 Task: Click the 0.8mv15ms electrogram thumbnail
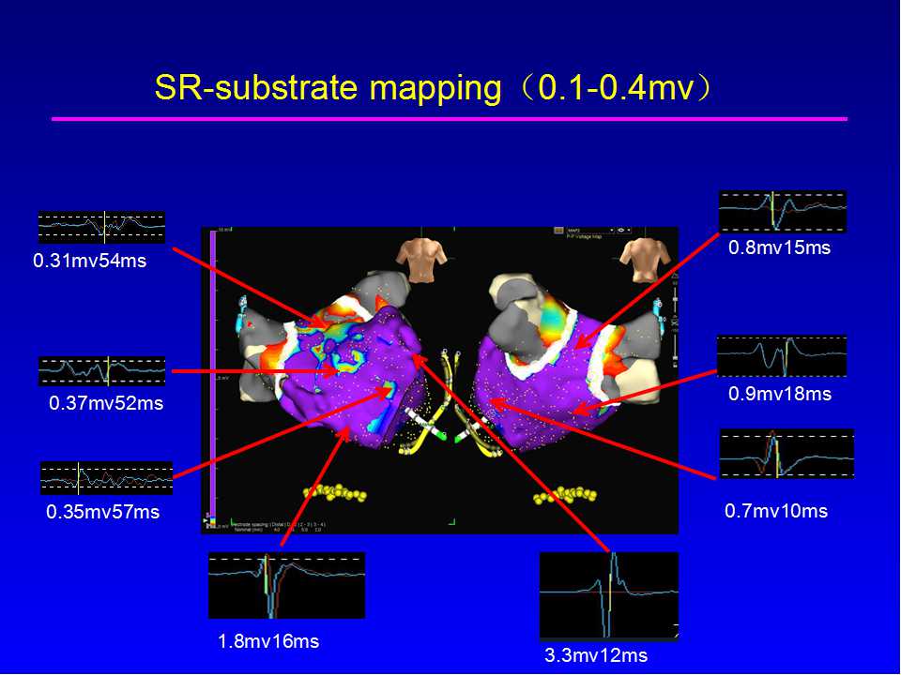point(782,211)
